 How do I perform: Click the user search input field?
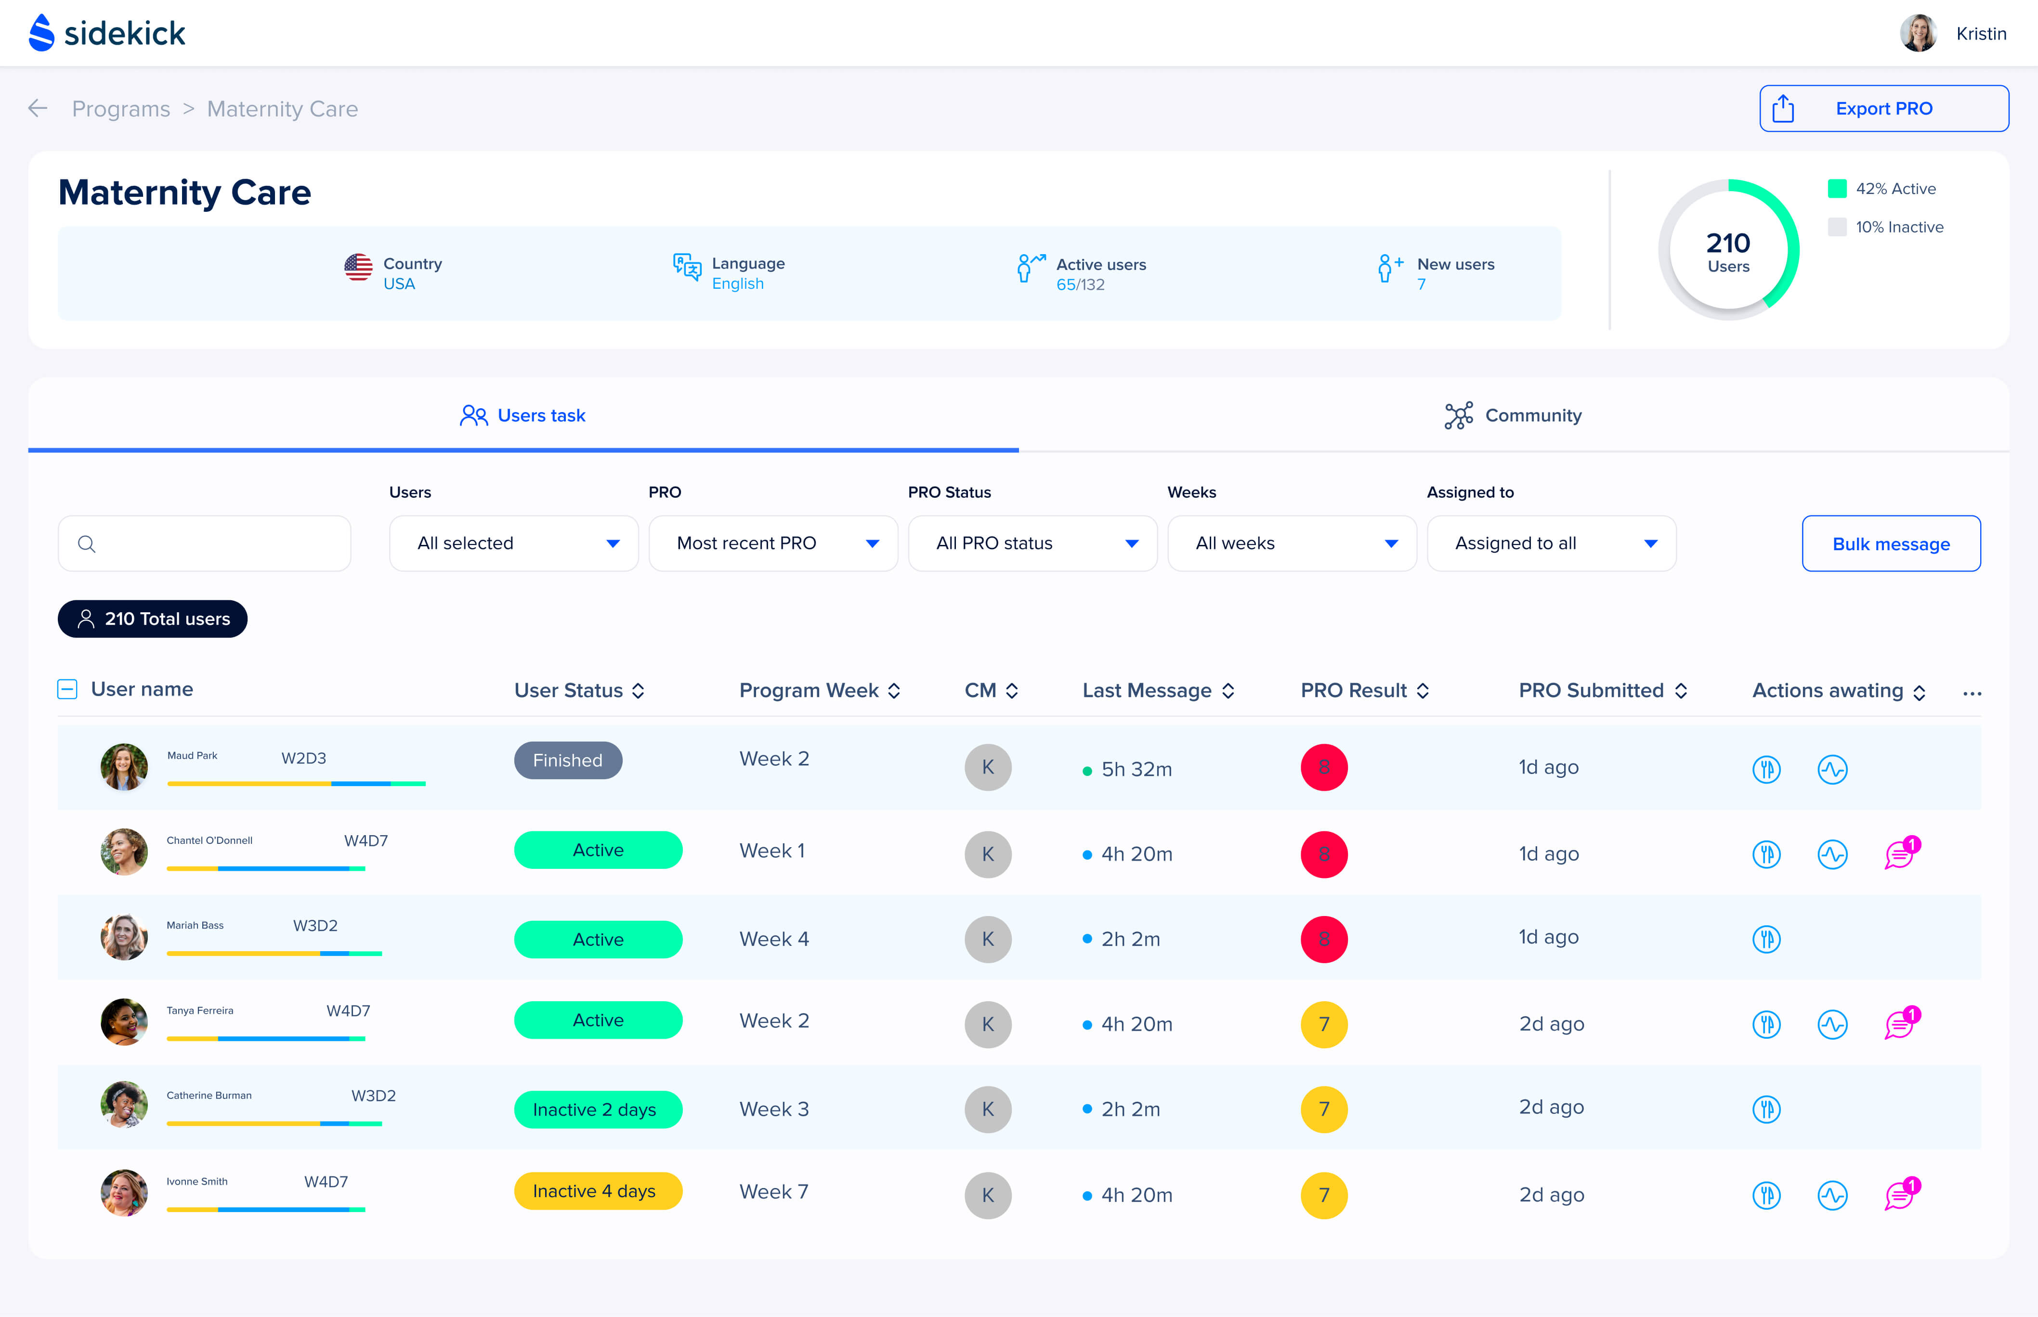(205, 543)
